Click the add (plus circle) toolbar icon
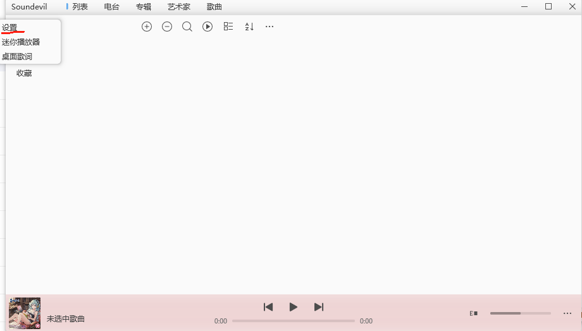 point(147,27)
